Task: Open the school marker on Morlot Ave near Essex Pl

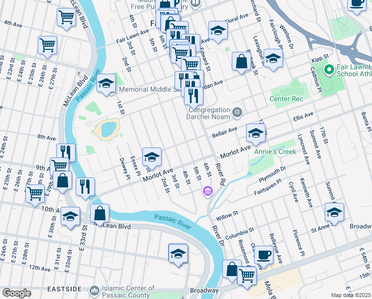Action: click(x=152, y=158)
